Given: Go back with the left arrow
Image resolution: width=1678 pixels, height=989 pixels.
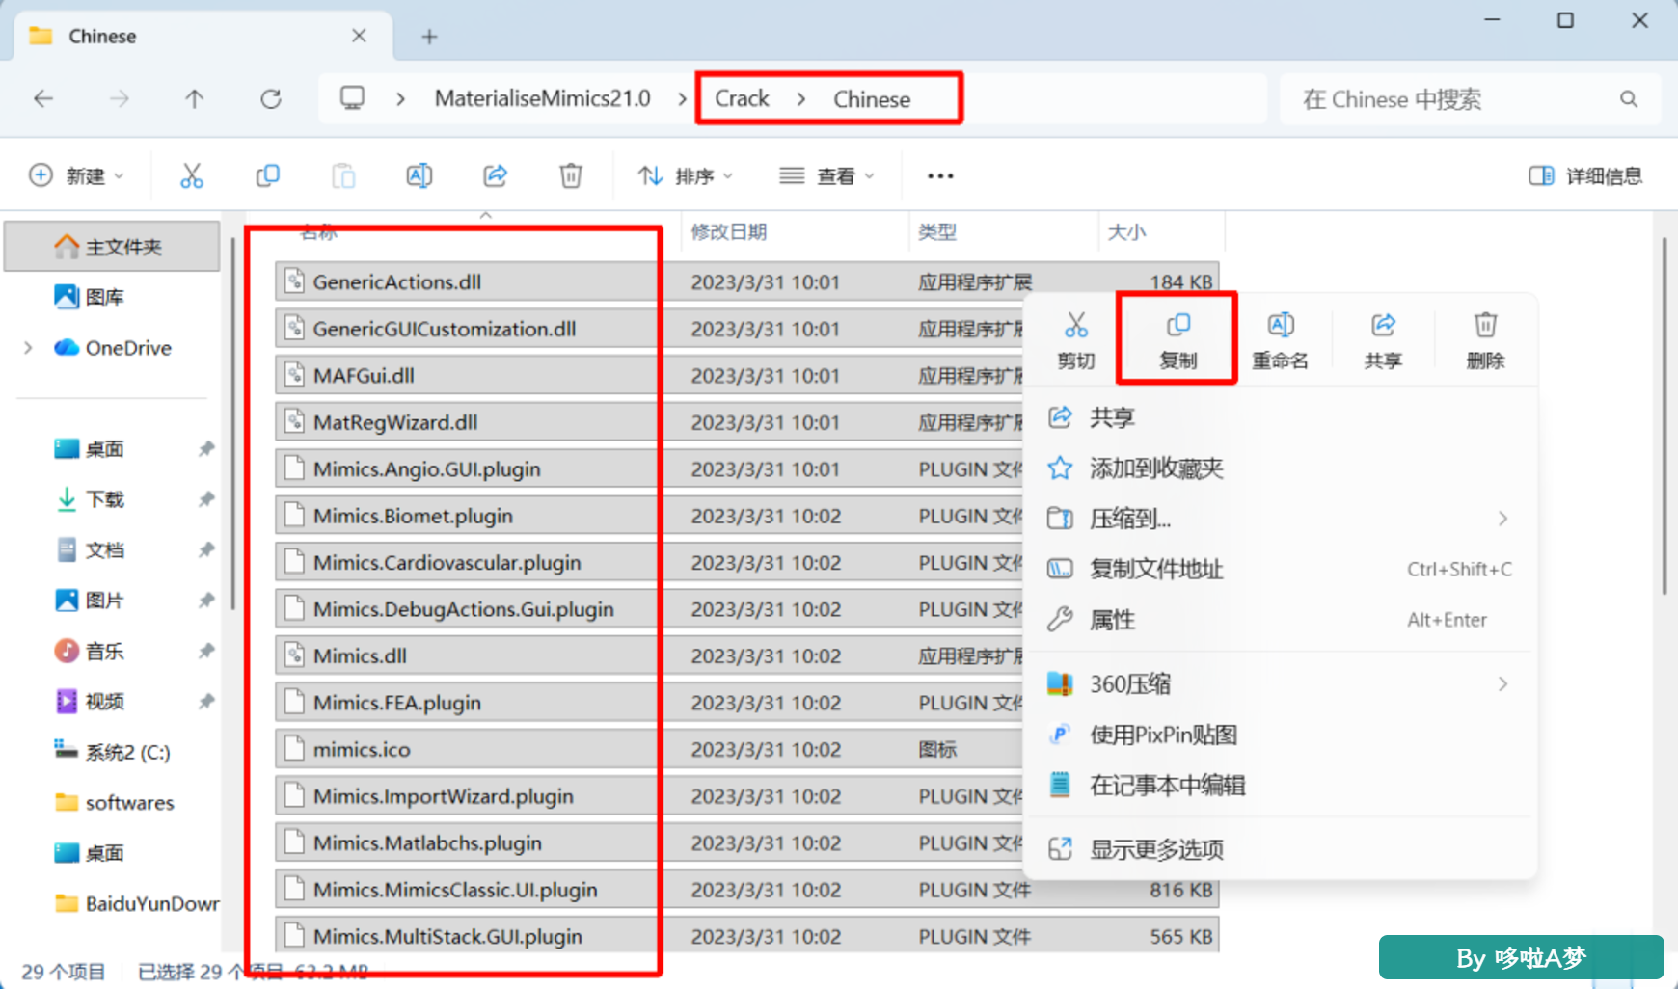Looking at the screenshot, I should pyautogui.click(x=43, y=98).
